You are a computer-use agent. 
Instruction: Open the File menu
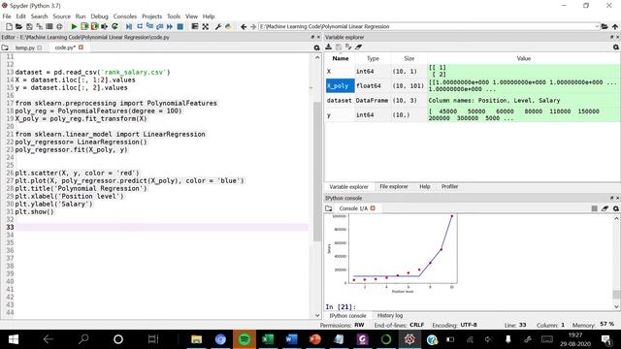(7, 16)
